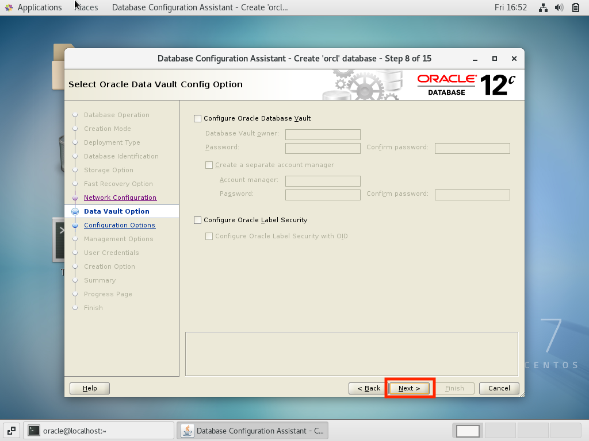Select Database Configuration Assistant taskbar entry
This screenshot has height=441, width=589.
tap(253, 431)
